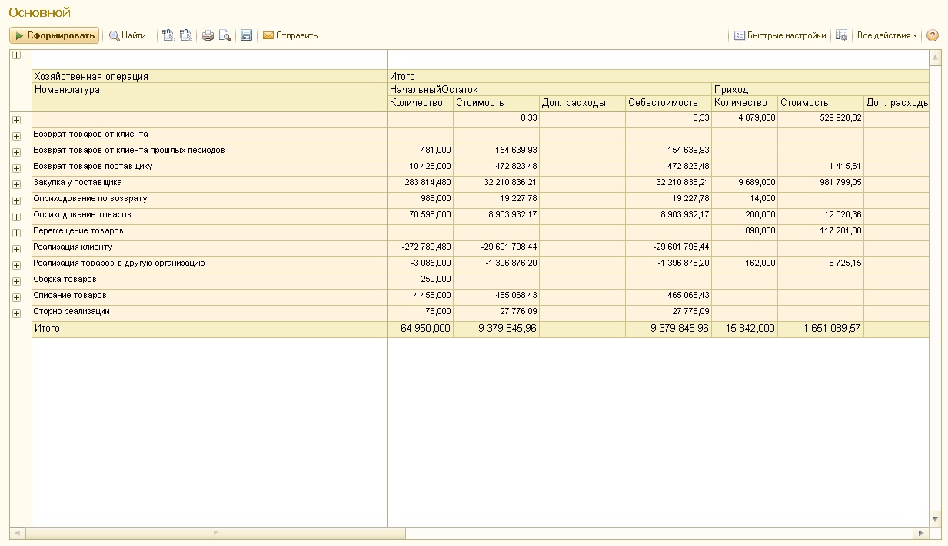This screenshot has height=546, width=948.
Task: Select the Итого quantity cell 64 950,000
Action: coord(420,329)
